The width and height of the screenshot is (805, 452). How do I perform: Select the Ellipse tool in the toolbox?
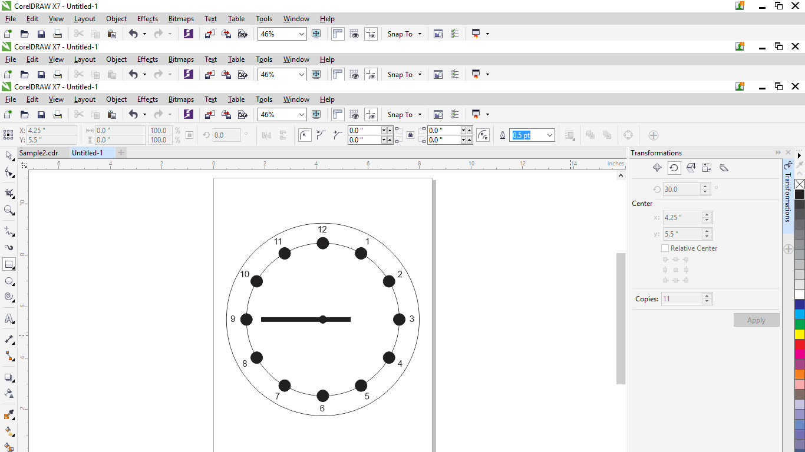pyautogui.click(x=9, y=281)
